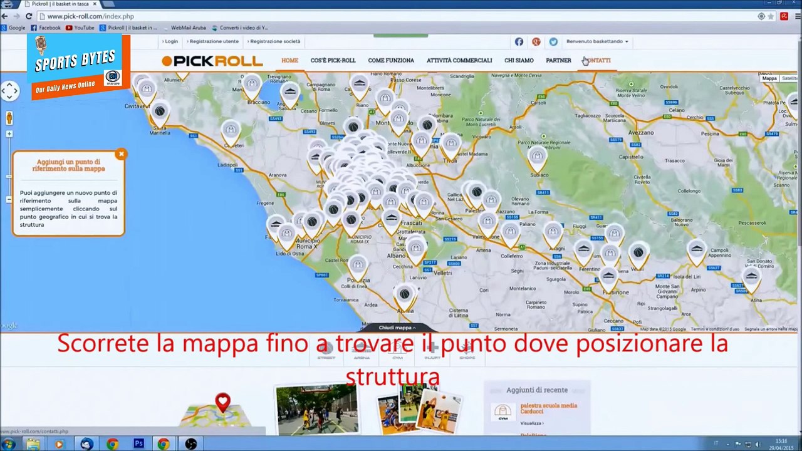Click the map pan arrows control

click(x=9, y=91)
